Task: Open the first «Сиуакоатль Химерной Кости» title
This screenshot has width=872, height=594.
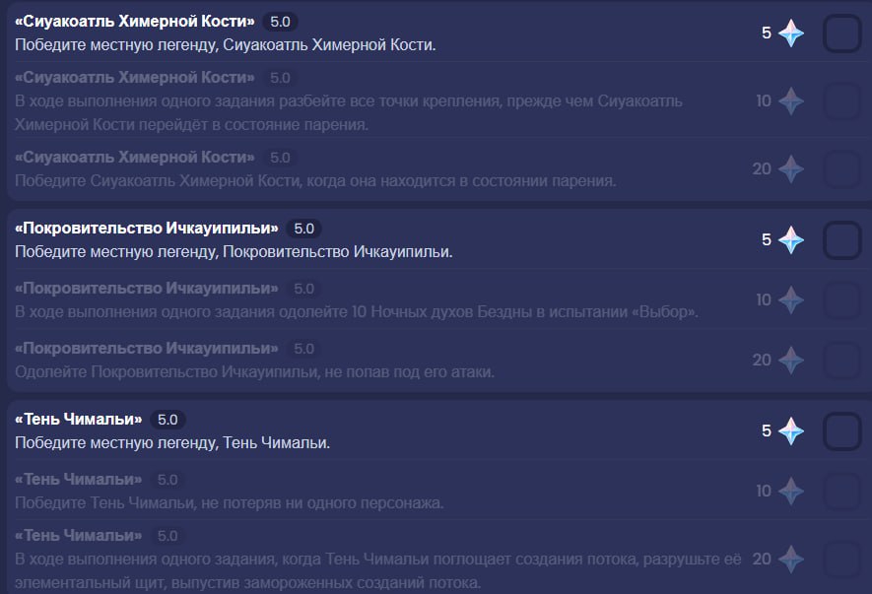Action: [135, 21]
